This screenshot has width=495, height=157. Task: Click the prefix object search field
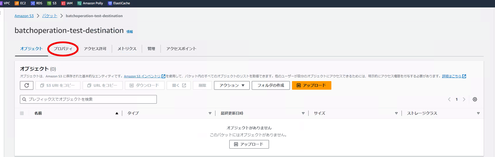(x=88, y=99)
